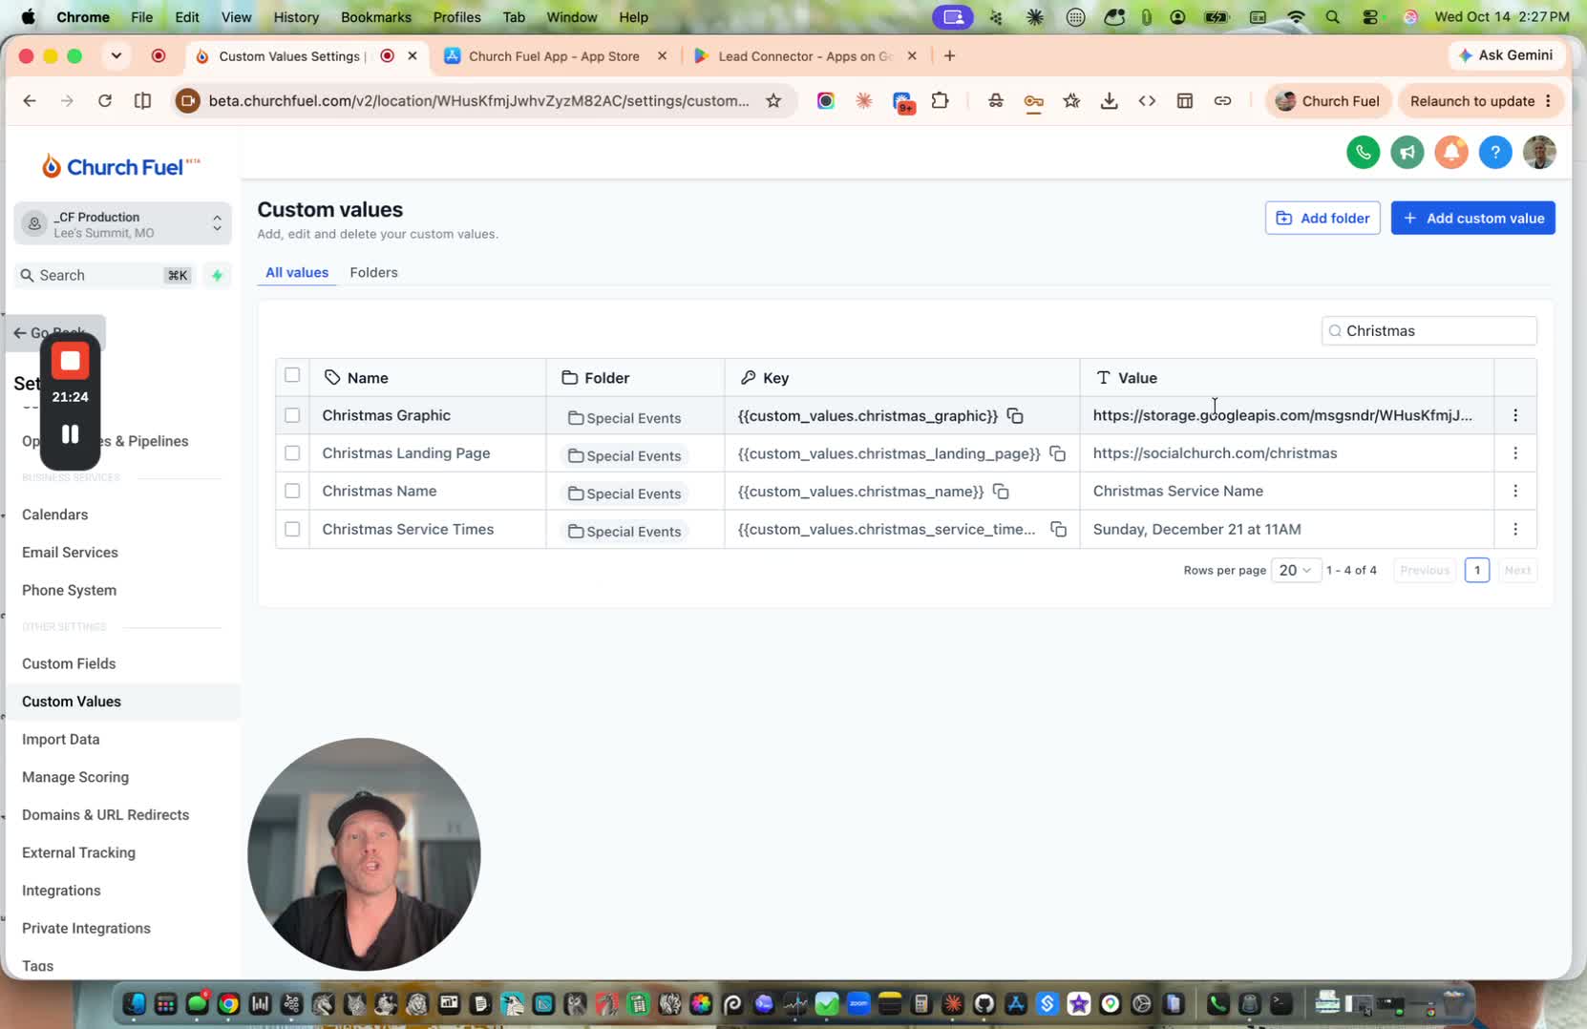Image resolution: width=1587 pixels, height=1029 pixels.
Task: Open Custom Fields in the sidebar
Action: [69, 663]
